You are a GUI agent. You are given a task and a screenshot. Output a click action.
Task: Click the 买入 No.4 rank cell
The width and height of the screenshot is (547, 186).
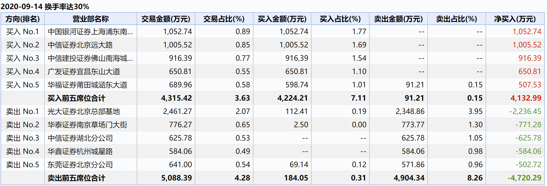tap(23, 72)
